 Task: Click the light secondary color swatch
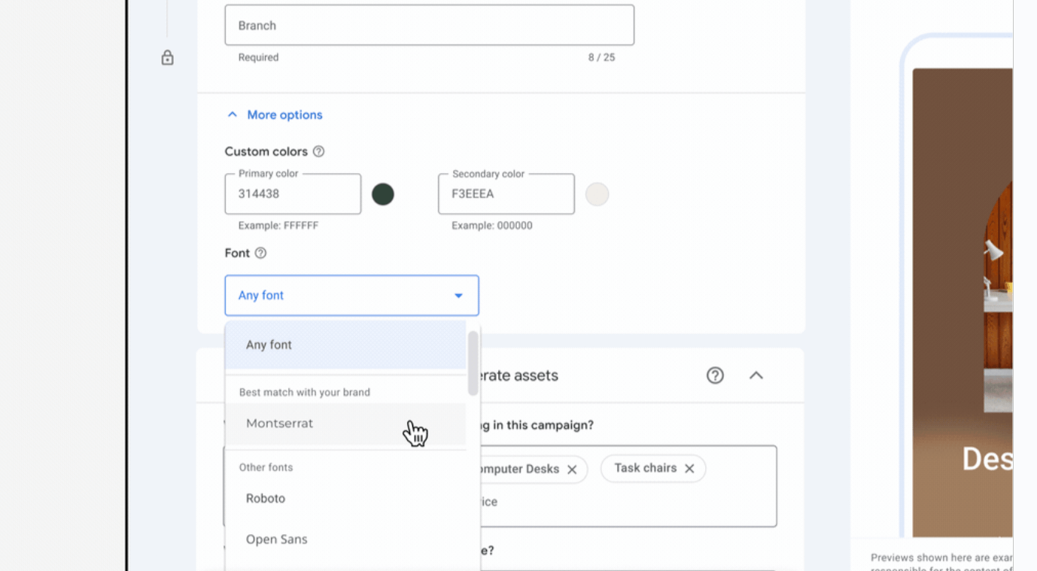click(597, 194)
